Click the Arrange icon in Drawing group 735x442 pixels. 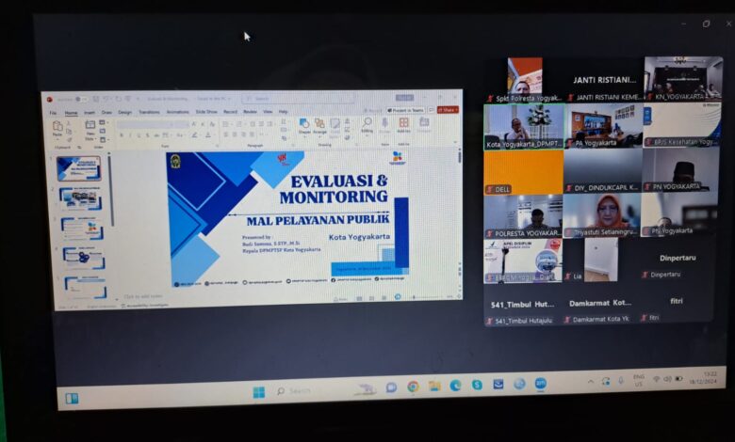[x=319, y=123]
